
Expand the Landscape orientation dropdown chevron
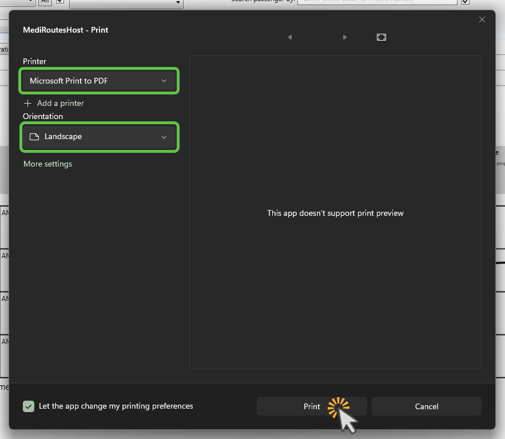coord(164,137)
